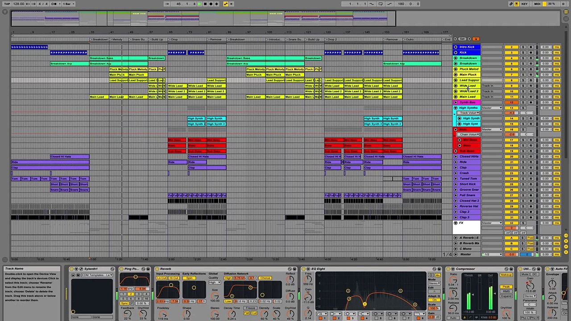Open the 1 Bar quantization dropdown

click(68, 4)
